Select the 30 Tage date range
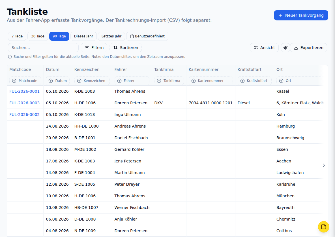This screenshot has width=335, height=237. coord(38,36)
